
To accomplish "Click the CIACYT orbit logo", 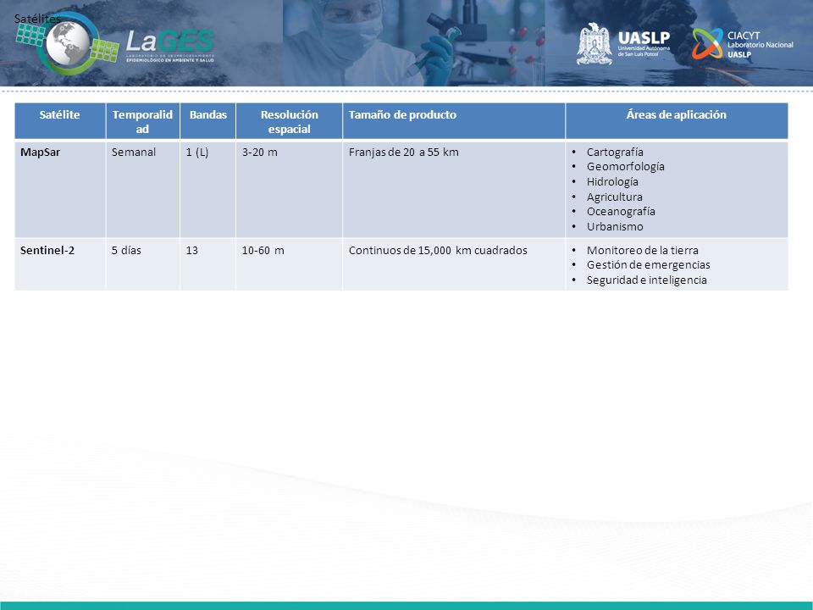I will click(706, 43).
